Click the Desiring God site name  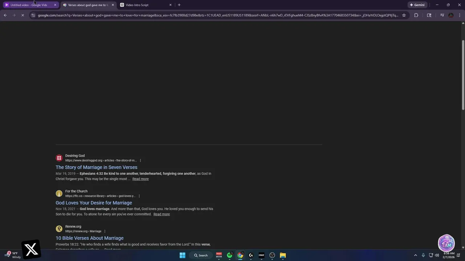(x=75, y=156)
